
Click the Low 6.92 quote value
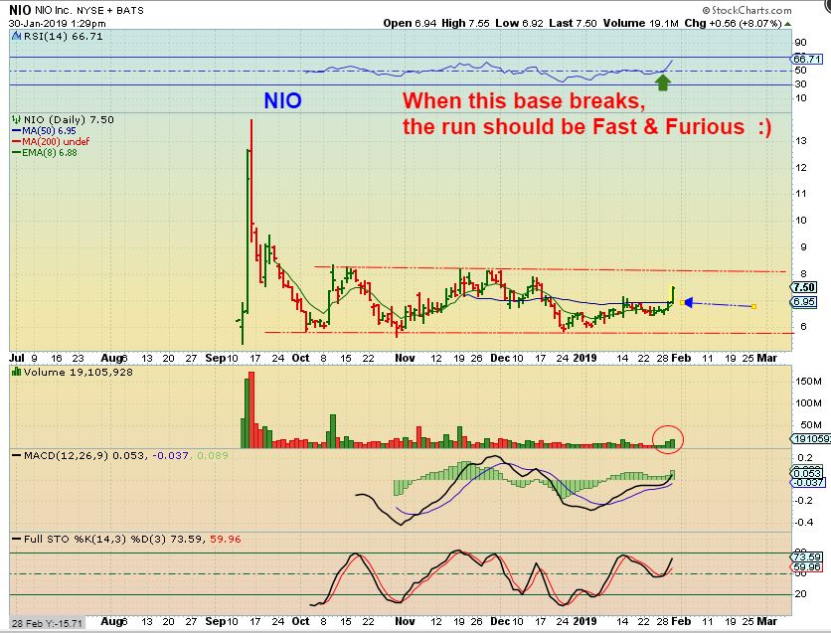(x=519, y=23)
